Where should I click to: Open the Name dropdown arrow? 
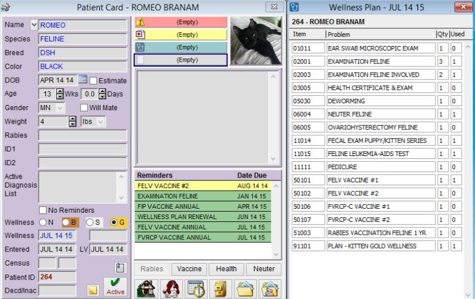34,25
